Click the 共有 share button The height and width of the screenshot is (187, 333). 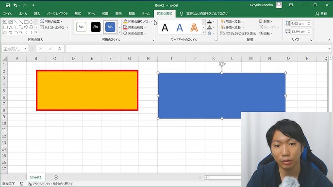point(321,14)
